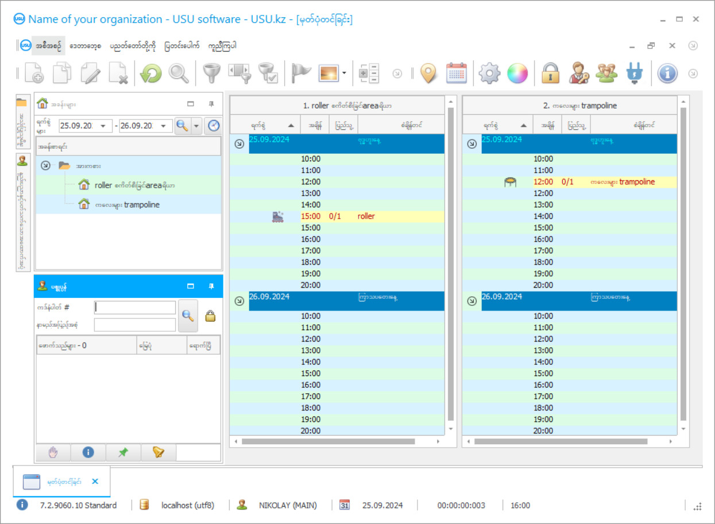Click the yellow tag button at panel bottom
Viewport: 715px width, 524px height.
(x=158, y=452)
